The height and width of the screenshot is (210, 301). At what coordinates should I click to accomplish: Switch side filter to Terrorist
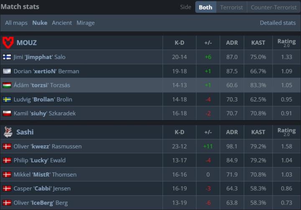(231, 7)
